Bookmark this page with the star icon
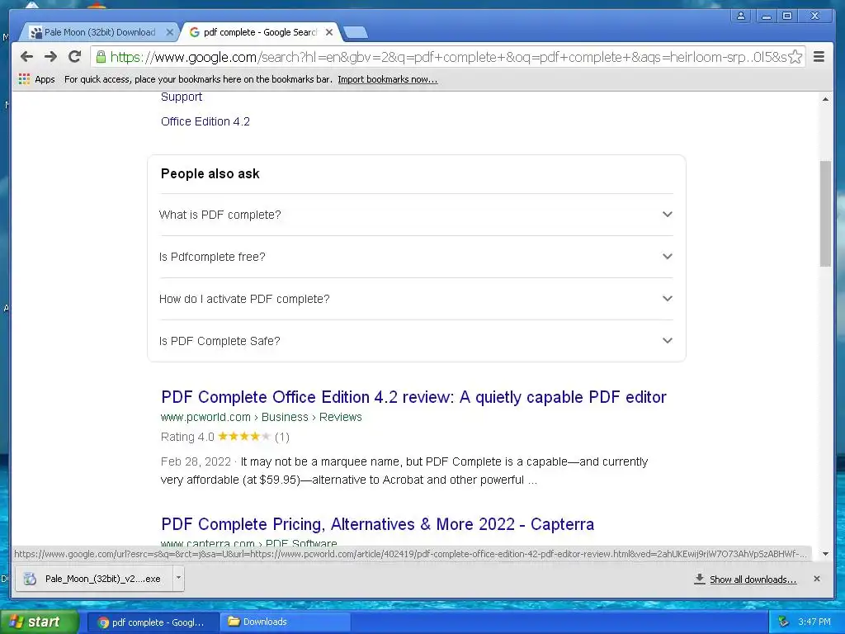The image size is (845, 634). tap(795, 57)
